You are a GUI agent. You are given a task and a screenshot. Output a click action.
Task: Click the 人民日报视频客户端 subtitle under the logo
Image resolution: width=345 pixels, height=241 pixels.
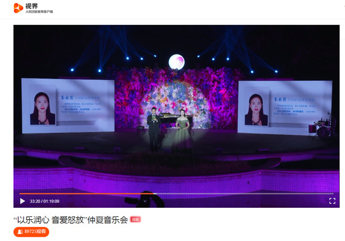(x=39, y=11)
